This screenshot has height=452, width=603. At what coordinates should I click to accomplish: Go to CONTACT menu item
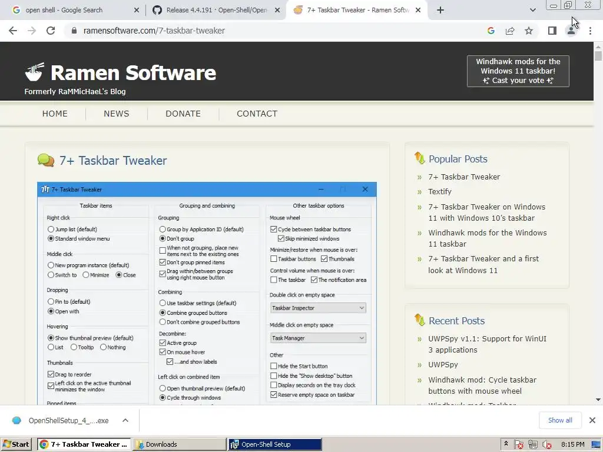257,114
